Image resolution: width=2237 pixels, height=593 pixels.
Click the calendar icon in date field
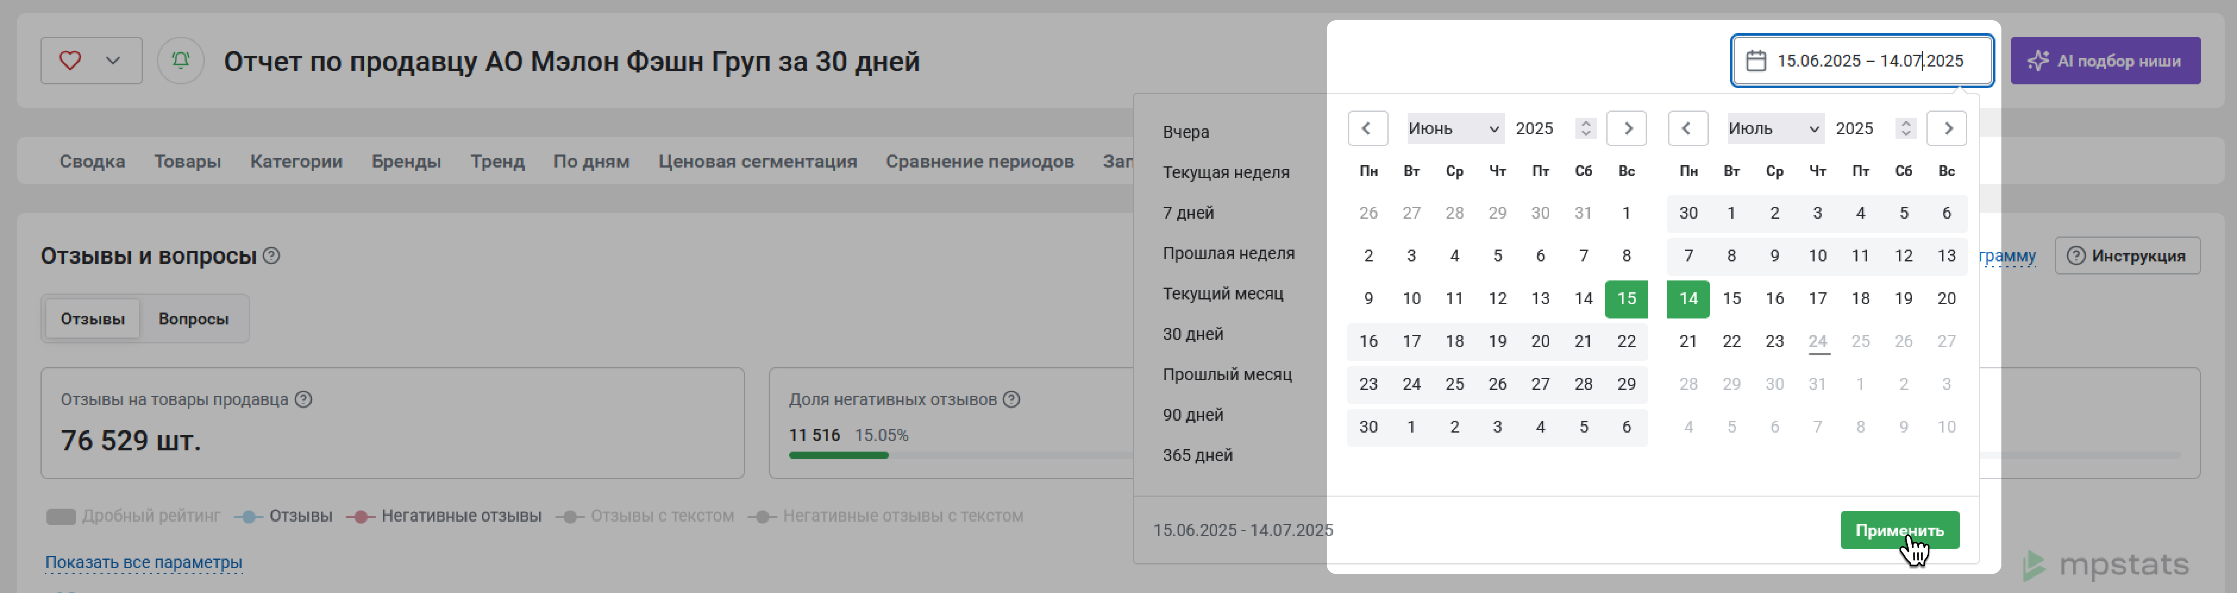(1755, 61)
